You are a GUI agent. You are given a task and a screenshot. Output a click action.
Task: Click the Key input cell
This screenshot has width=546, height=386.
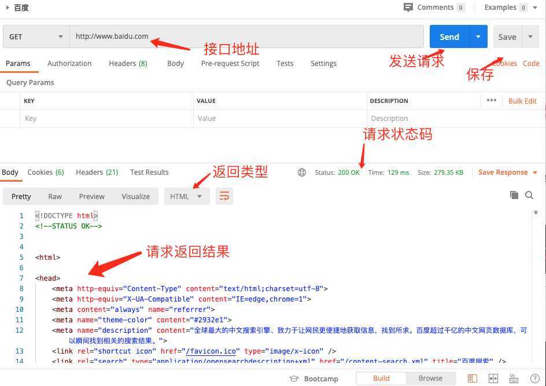point(107,119)
